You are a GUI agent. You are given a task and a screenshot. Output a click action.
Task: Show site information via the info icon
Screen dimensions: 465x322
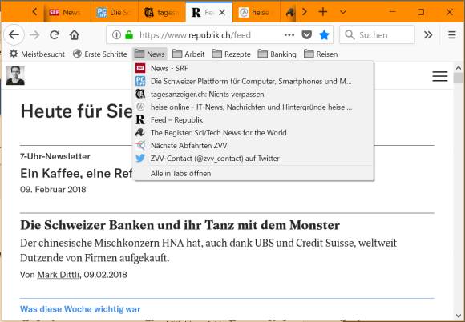pos(116,35)
